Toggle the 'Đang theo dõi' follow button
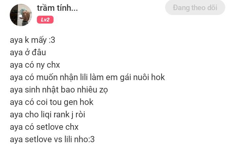The height and width of the screenshot is (151, 235). [195, 8]
